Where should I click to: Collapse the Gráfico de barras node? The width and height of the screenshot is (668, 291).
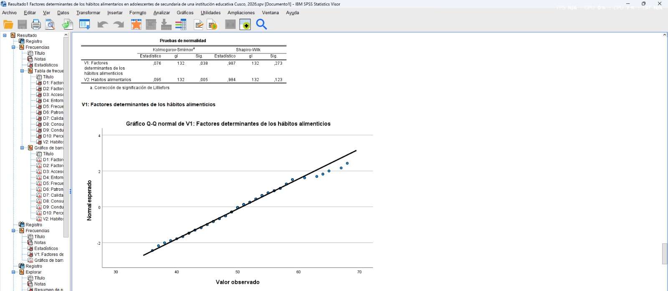[x=22, y=148]
